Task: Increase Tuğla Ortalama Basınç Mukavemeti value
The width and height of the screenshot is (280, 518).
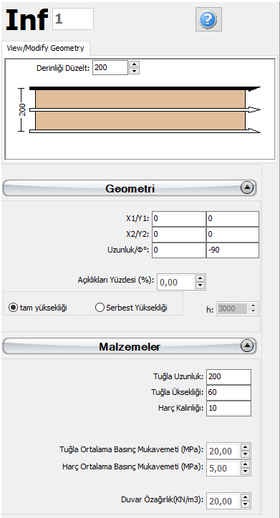Action: tap(245, 447)
